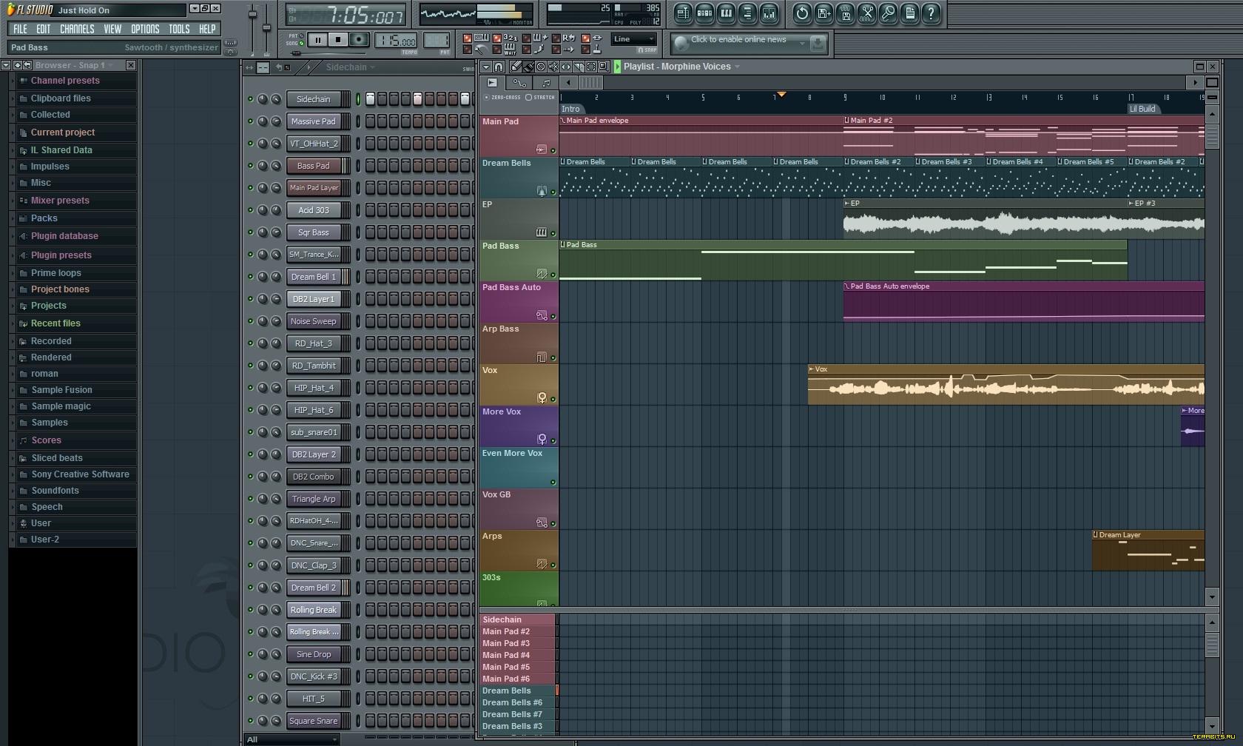
Task: Select the paint brush tool in playlist
Action: 528,67
